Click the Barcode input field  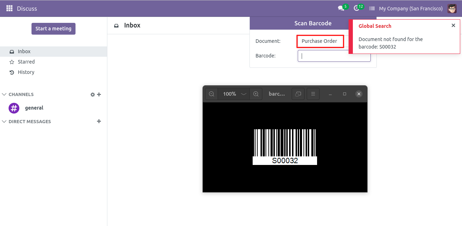(334, 56)
